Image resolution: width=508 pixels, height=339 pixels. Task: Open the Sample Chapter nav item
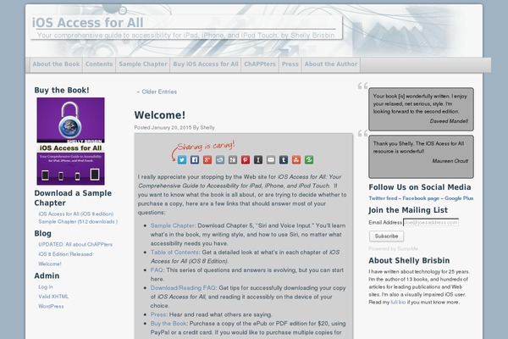tap(143, 64)
